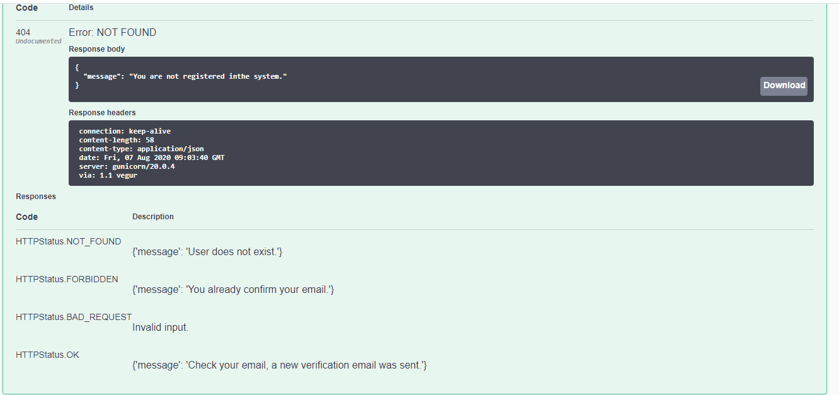Click the Download button for the response body
839x395 pixels.
tap(783, 85)
